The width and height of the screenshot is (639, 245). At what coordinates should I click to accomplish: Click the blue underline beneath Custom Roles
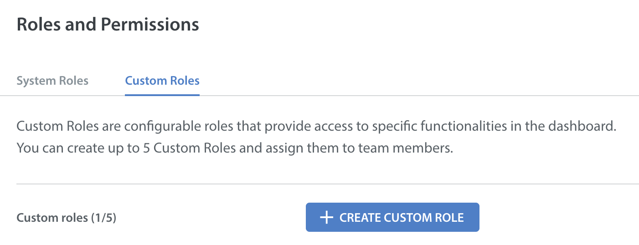(x=162, y=95)
